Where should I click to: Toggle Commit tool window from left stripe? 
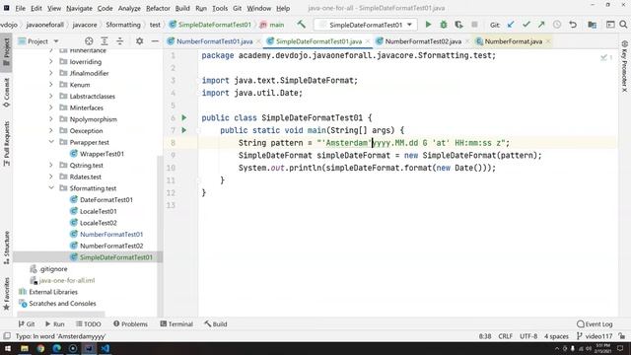(x=7, y=93)
